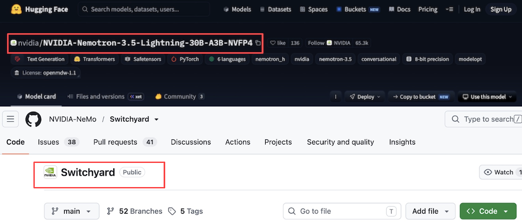Open the Insights tab

[402, 142]
